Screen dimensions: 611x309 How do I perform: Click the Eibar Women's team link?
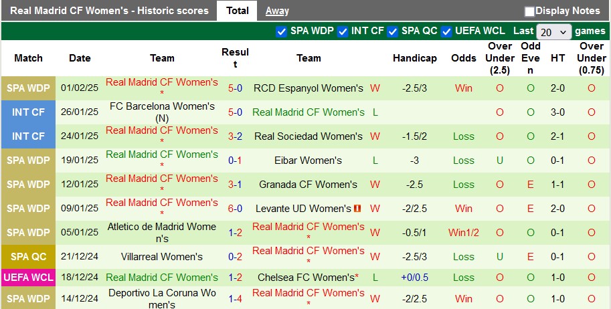[308, 161]
